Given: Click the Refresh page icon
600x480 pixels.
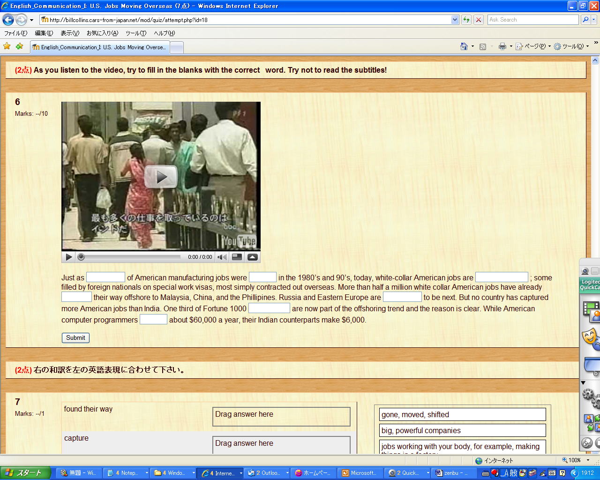Looking at the screenshot, I should (466, 20).
